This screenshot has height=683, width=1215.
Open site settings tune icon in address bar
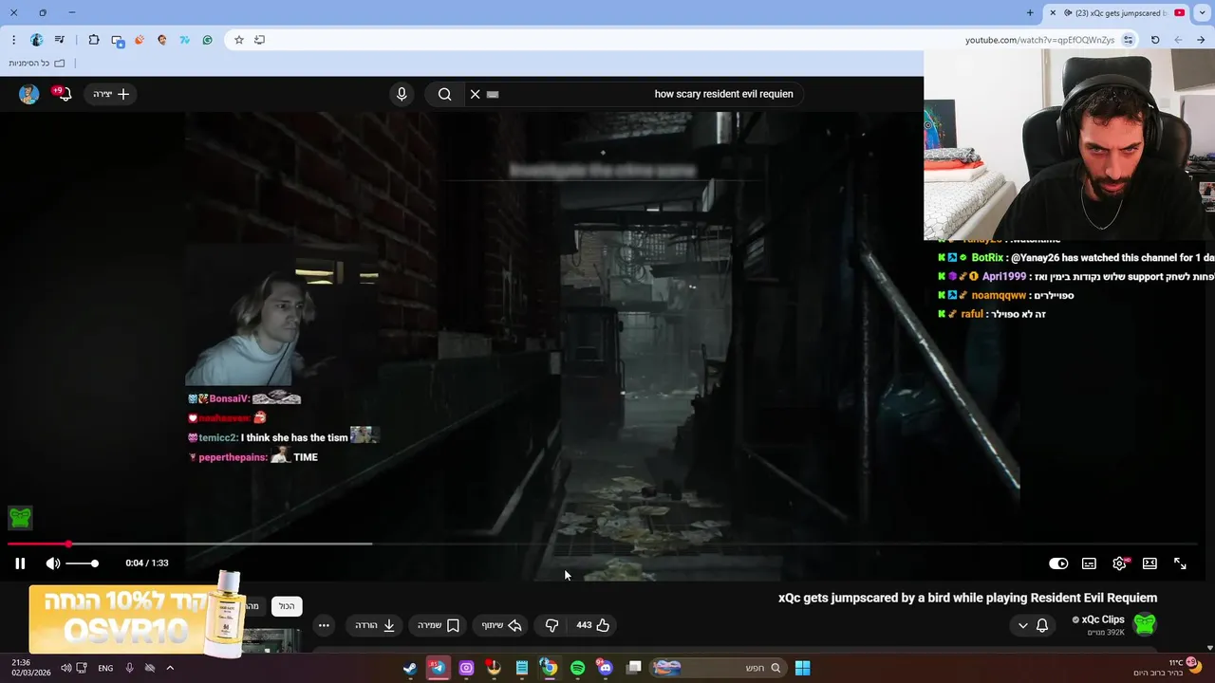click(1128, 40)
